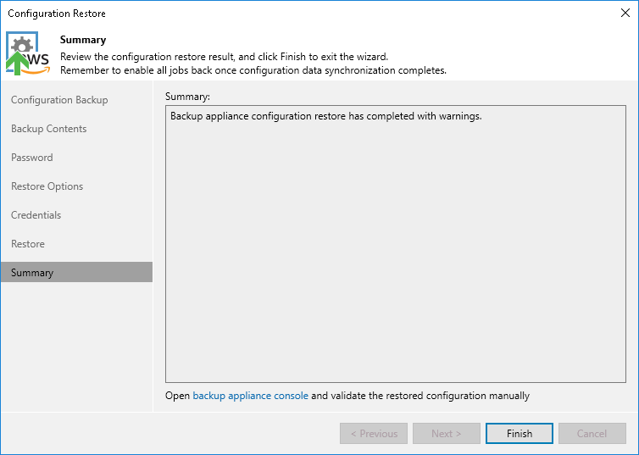Click the Configuration Restore title bar text
Screen dimensions: 639x455
[57, 14]
